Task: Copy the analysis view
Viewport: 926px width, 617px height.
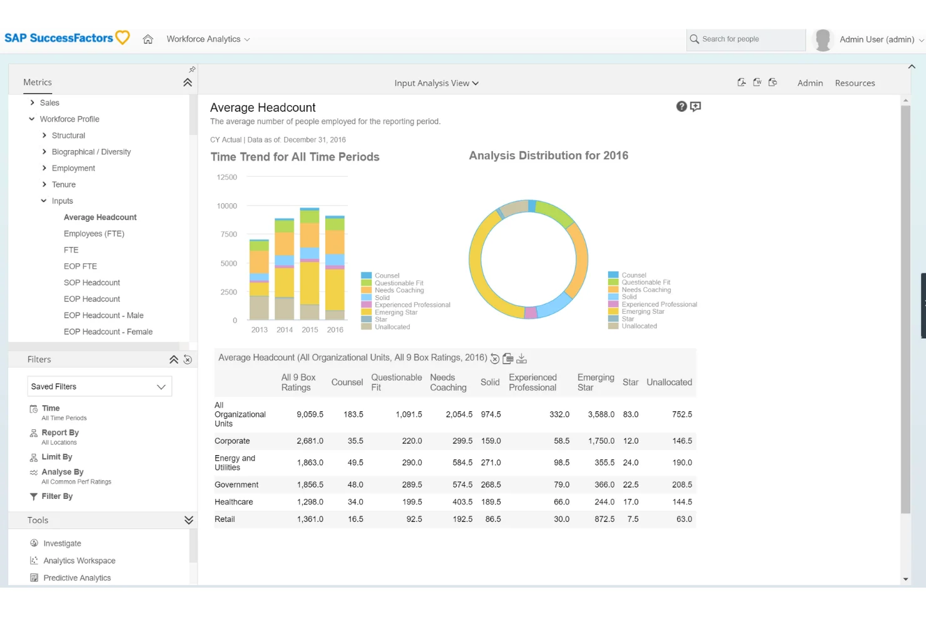Action: 773,82
